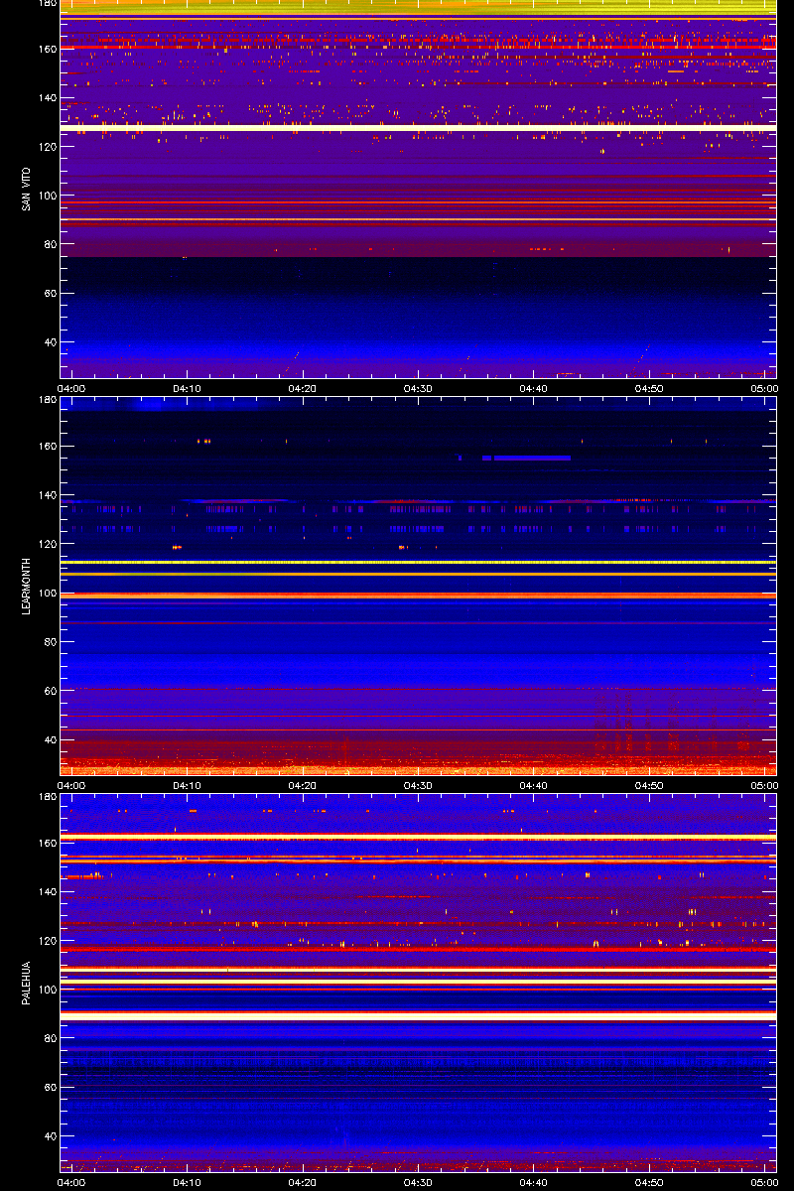Image resolution: width=794 pixels, height=1191 pixels.
Task: Click 04:30 time label below San Vito plot
Action: pyautogui.click(x=418, y=388)
